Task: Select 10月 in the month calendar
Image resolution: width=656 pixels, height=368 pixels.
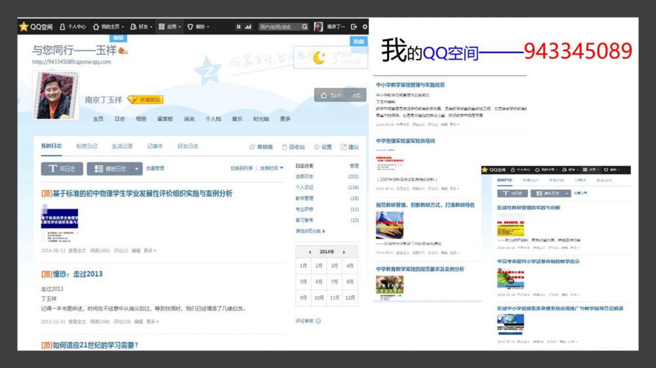Action: coord(319,297)
